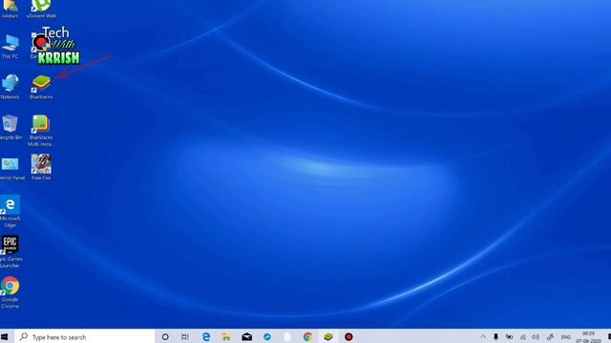Open the taskbar clock and calendar
The width and height of the screenshot is (611, 343).
[588, 336]
